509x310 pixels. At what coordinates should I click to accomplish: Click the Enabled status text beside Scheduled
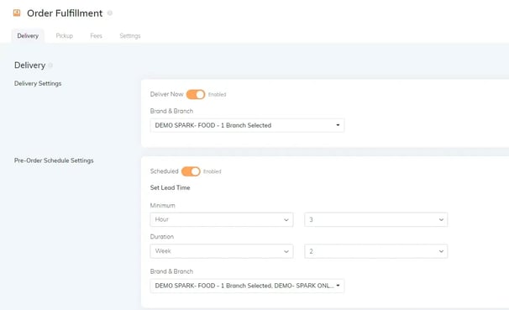click(213, 171)
